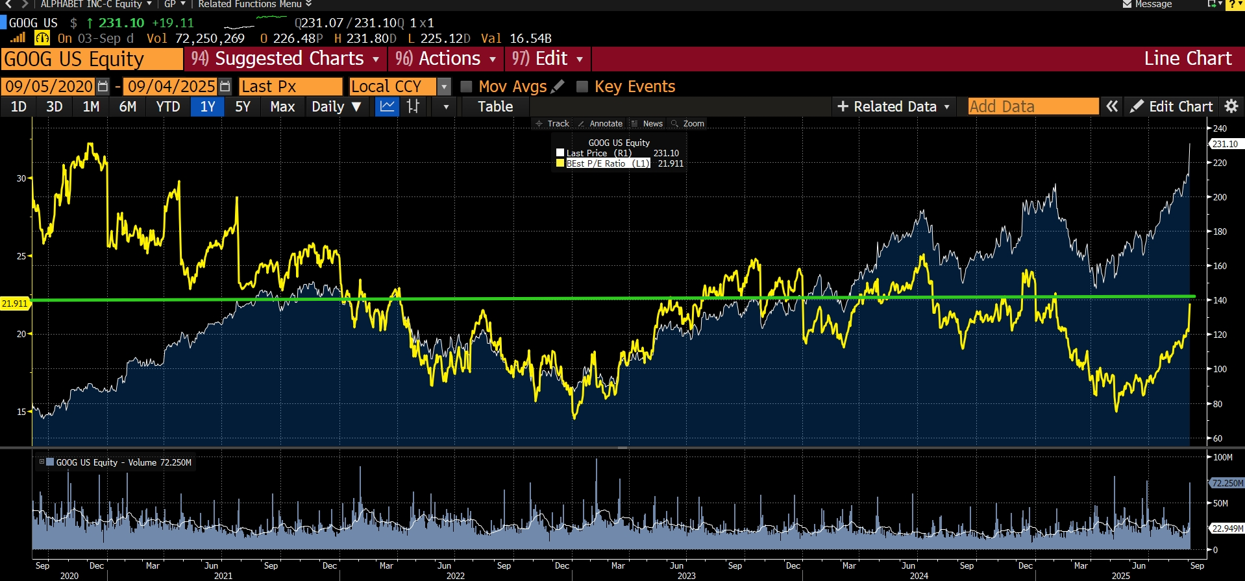
Task: Open the end date calendar picker
Action: coord(225,86)
